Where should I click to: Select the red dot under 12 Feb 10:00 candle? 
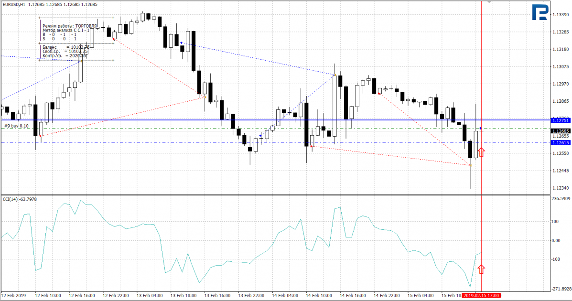point(40,136)
